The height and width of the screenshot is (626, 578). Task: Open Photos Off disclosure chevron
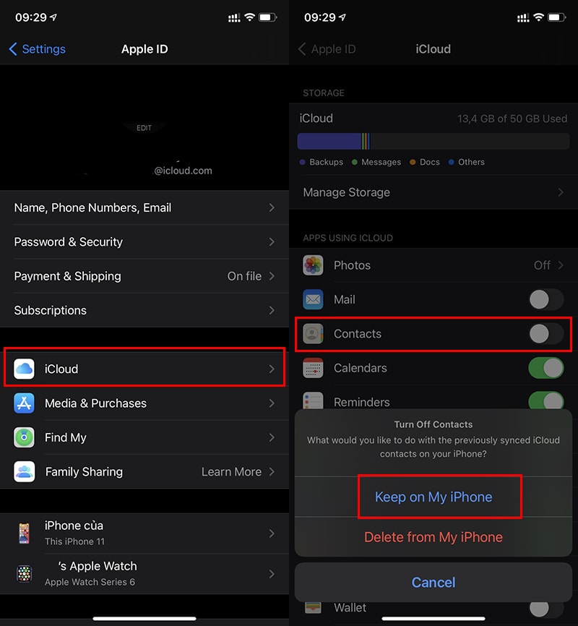click(x=561, y=265)
